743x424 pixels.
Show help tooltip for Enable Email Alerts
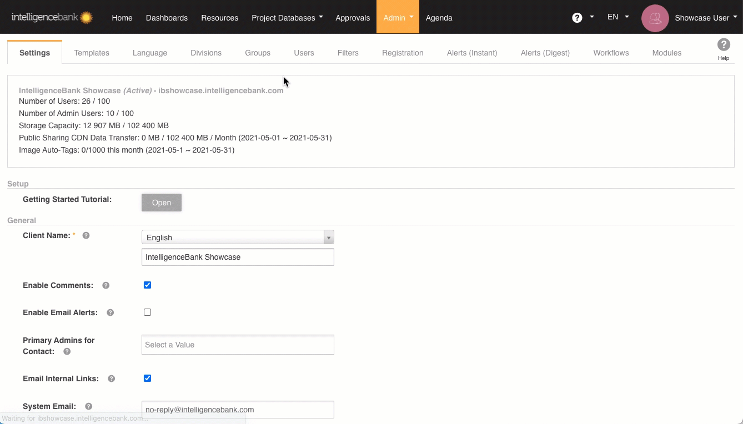[110, 312]
